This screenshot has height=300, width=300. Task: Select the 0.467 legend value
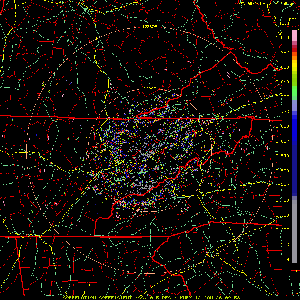coord(282,186)
